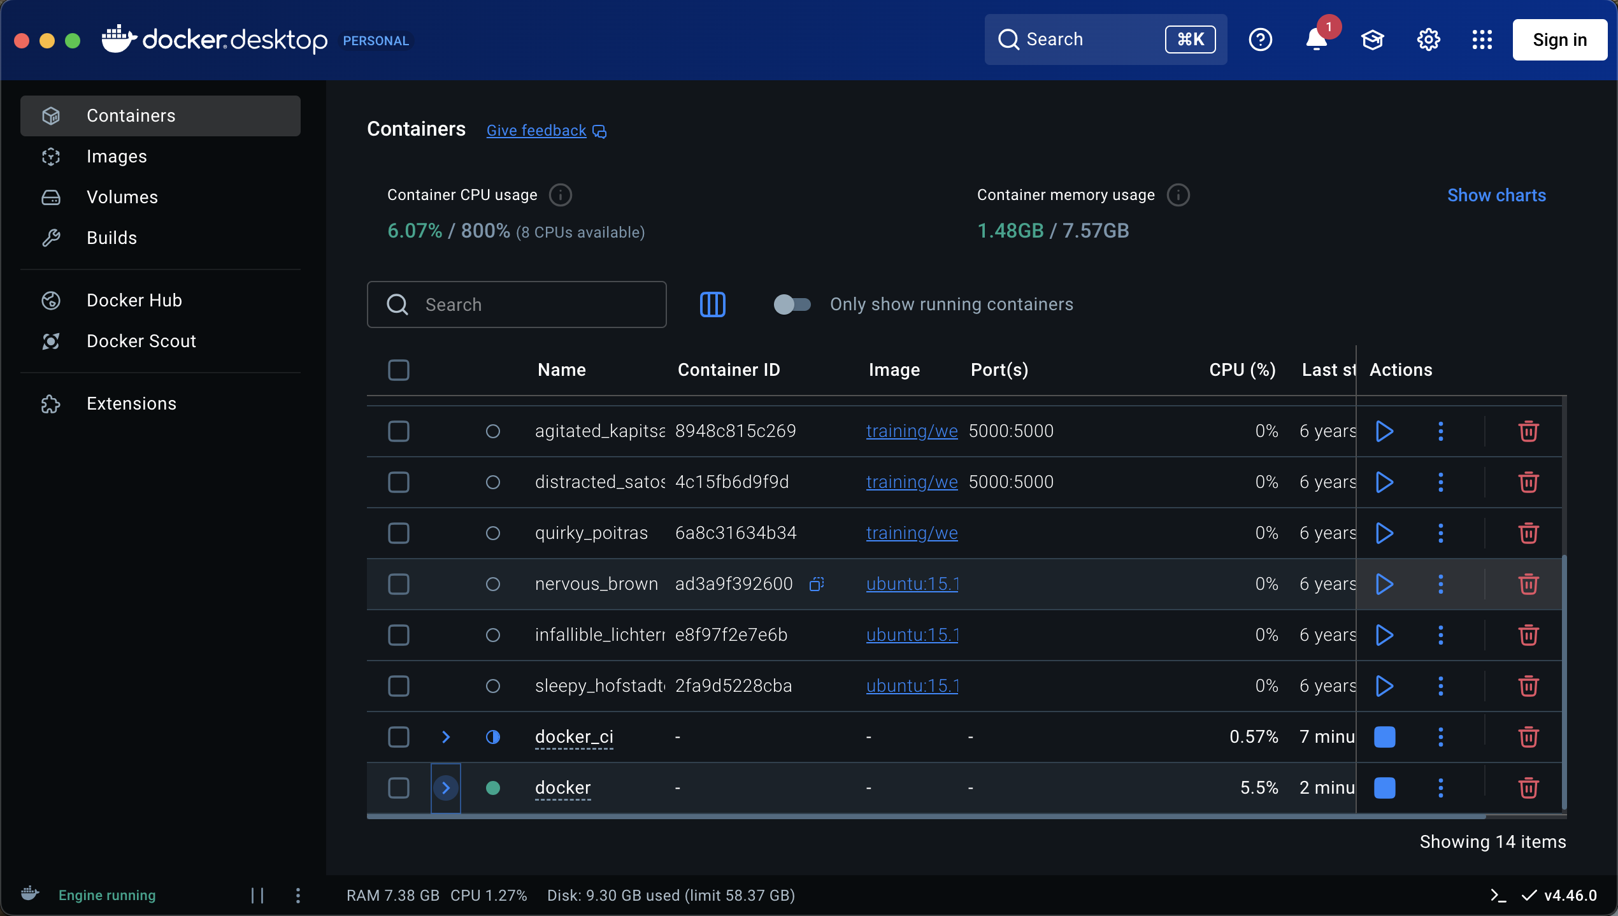Open the Learning center graduation cap icon
Screen dimensions: 1618x916
click(x=1372, y=39)
